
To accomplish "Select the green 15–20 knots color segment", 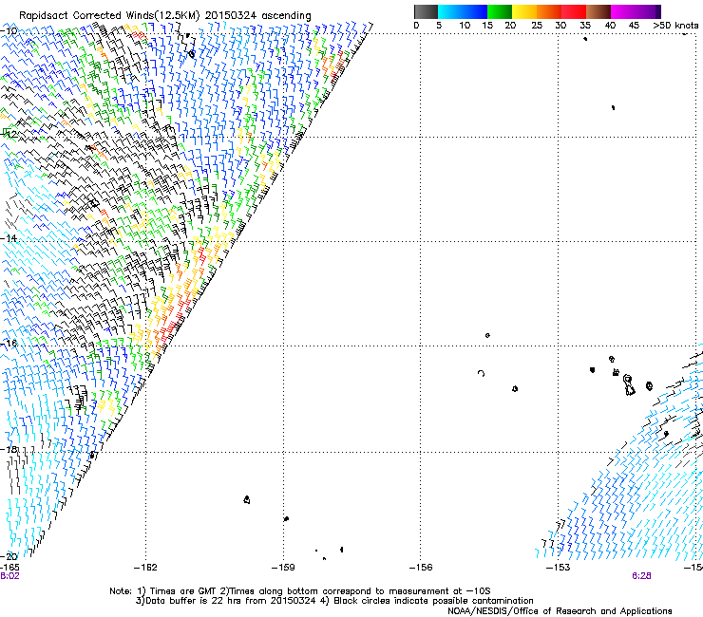I will pos(500,11).
